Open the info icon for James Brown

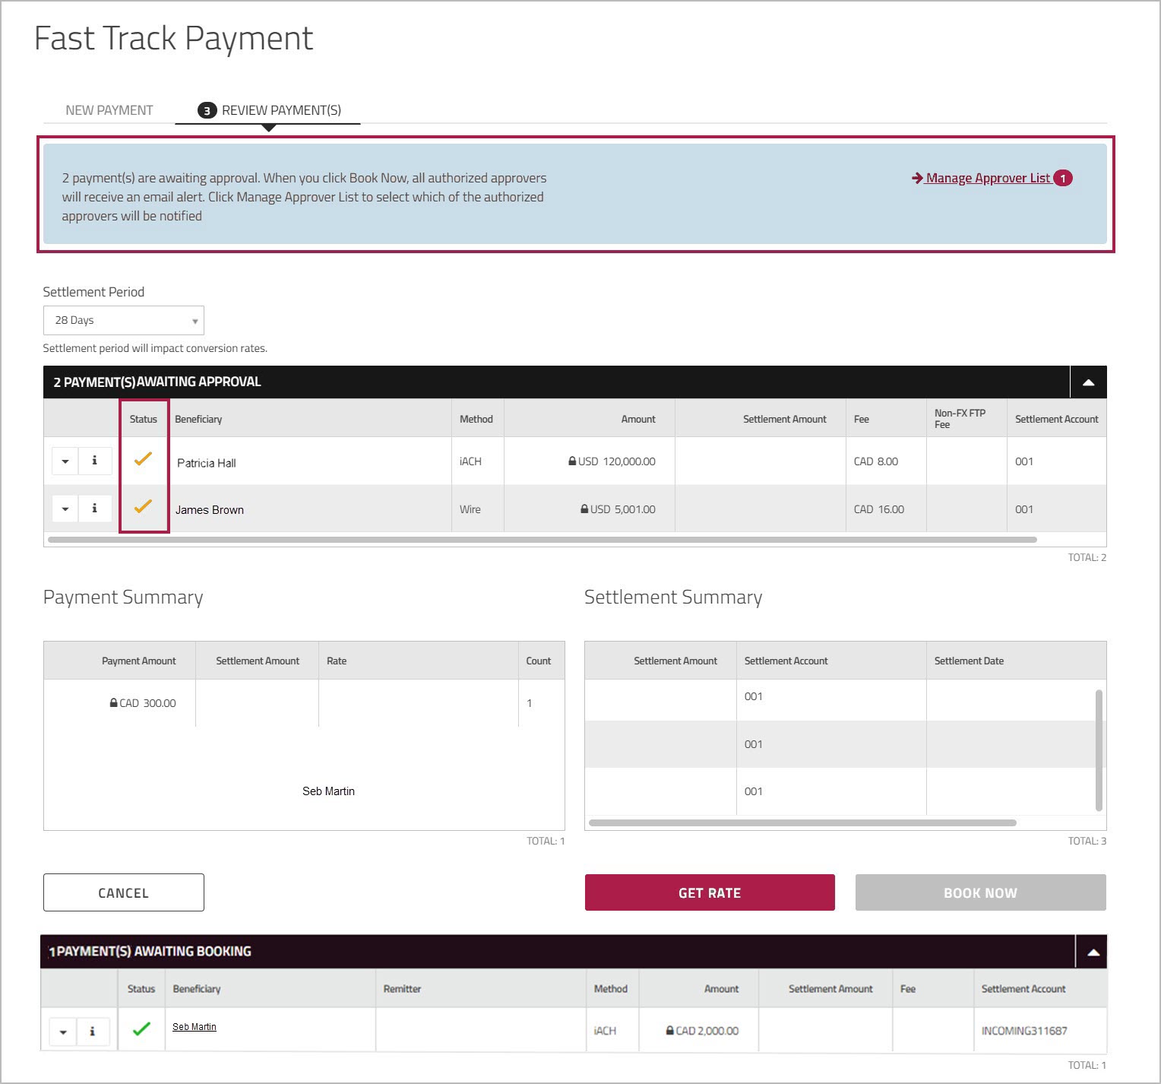click(94, 509)
